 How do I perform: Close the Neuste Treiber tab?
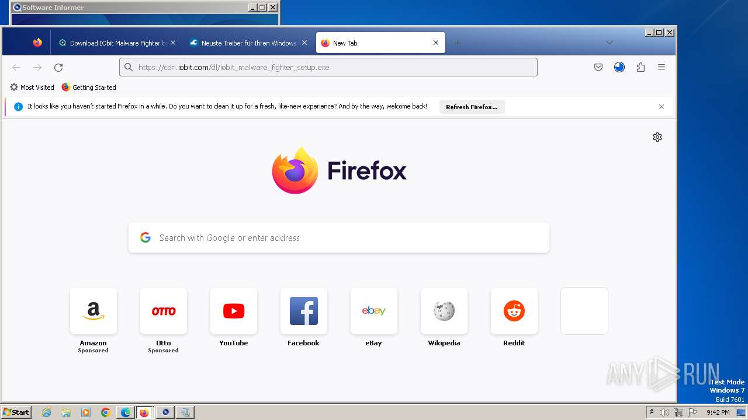pyautogui.click(x=304, y=43)
